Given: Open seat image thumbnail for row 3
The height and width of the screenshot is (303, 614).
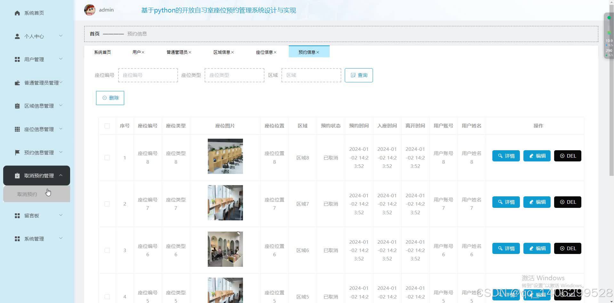Looking at the screenshot, I should (x=225, y=249).
